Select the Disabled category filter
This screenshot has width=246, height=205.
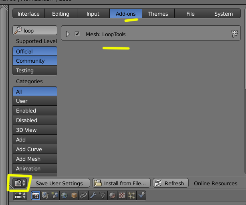35,120
